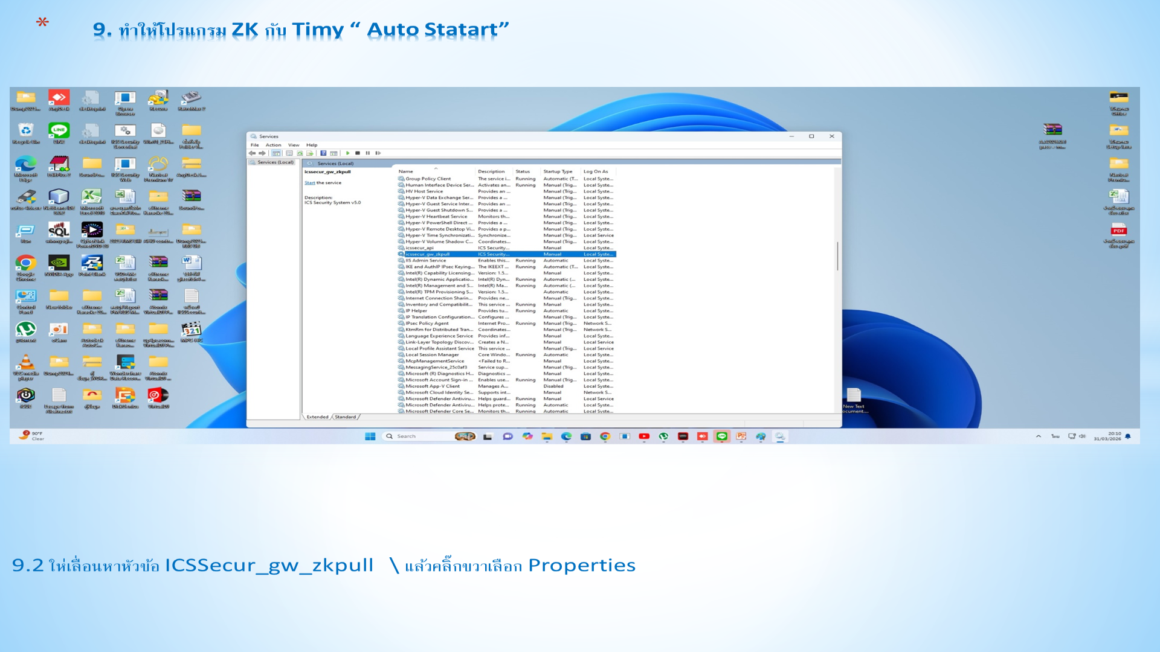Open Navicat Premium desktop shortcut

pos(158,169)
